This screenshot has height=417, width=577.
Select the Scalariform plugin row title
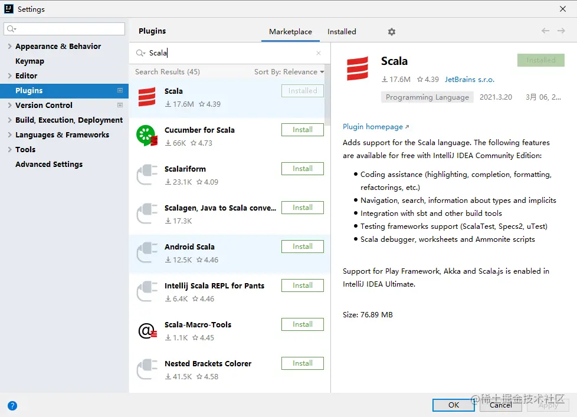point(185,169)
